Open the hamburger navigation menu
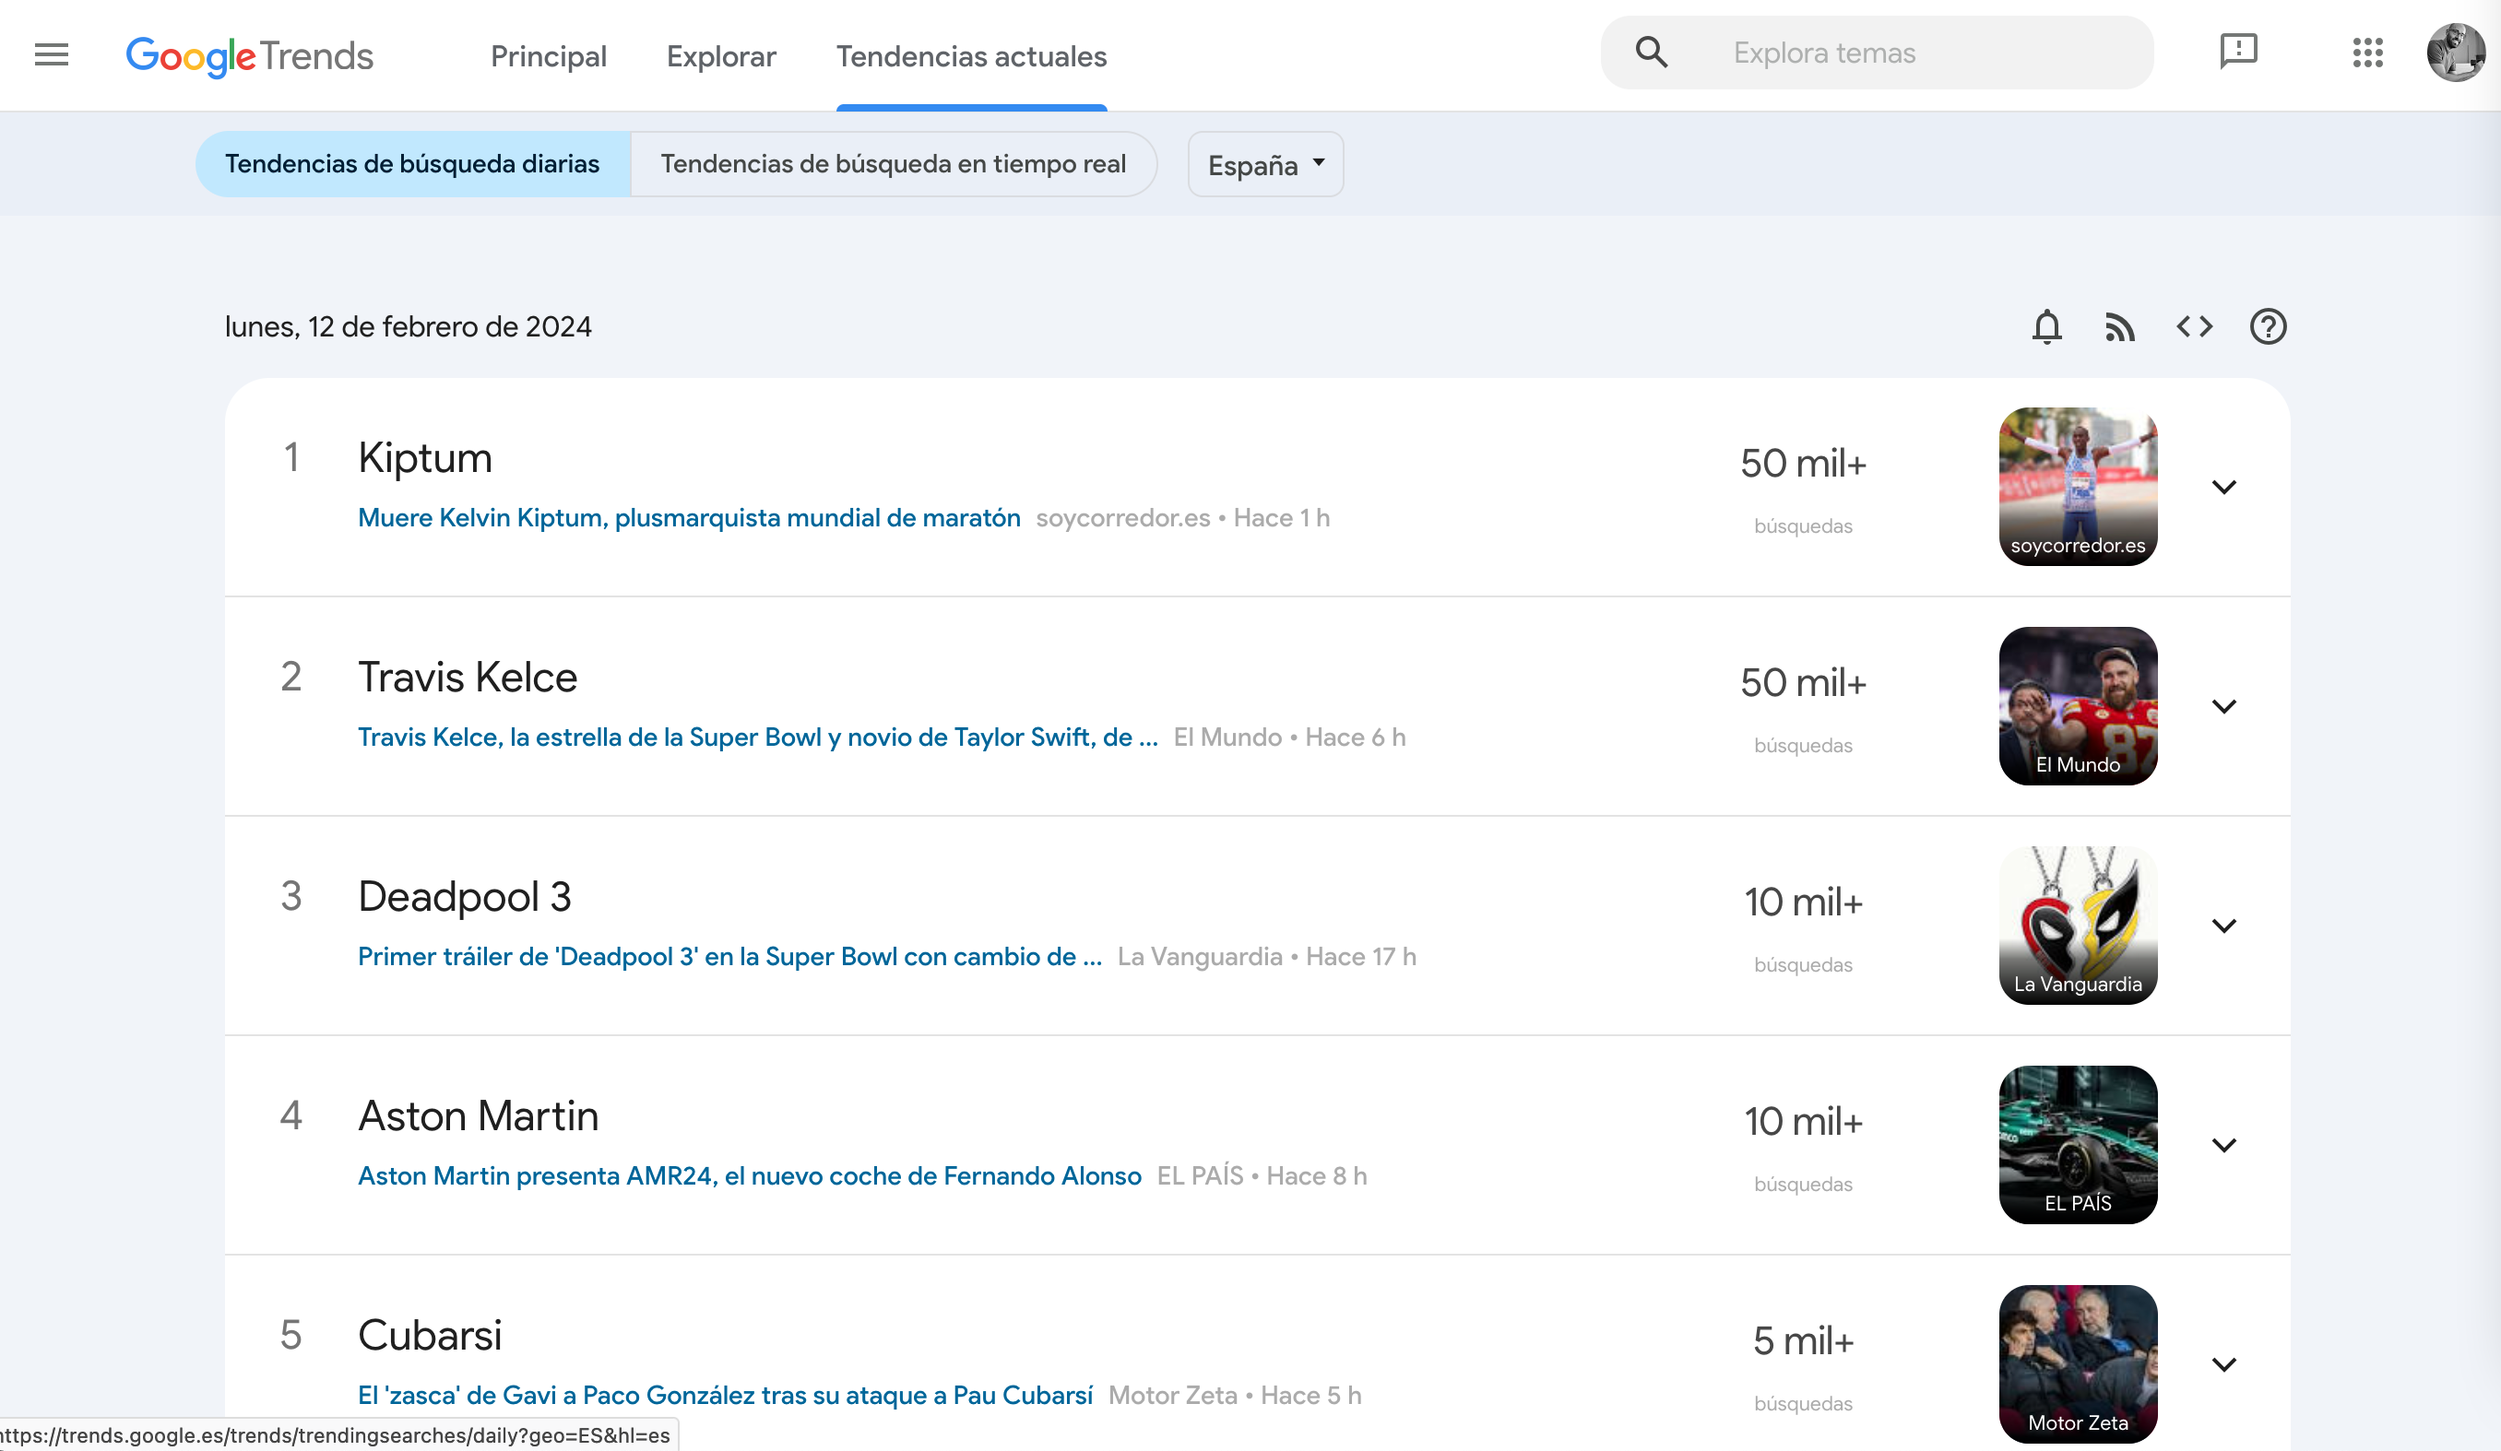Screen dimensions: 2501x1451 coord(51,54)
